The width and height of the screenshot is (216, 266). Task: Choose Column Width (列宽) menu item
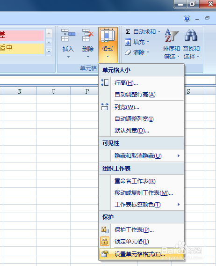(142, 107)
